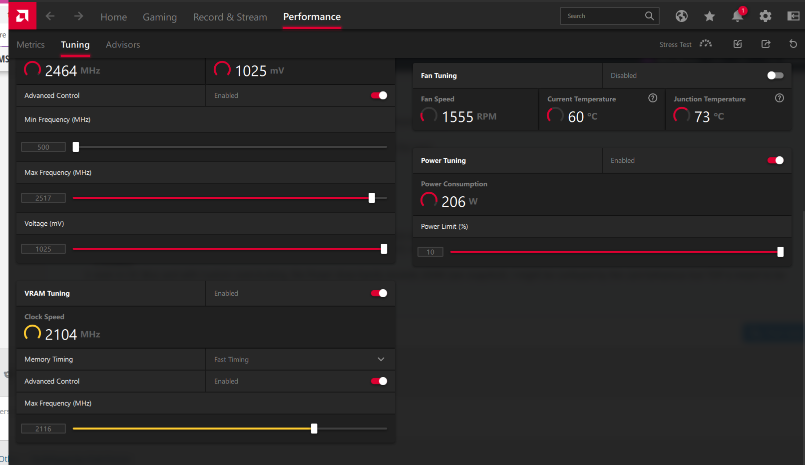Click the Voltage slider handle
Image resolution: width=805 pixels, height=465 pixels.
(384, 249)
